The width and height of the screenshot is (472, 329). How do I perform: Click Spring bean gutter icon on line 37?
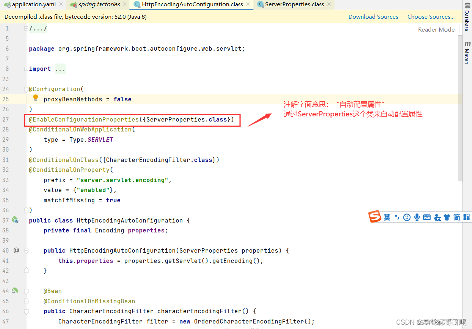(x=15, y=220)
